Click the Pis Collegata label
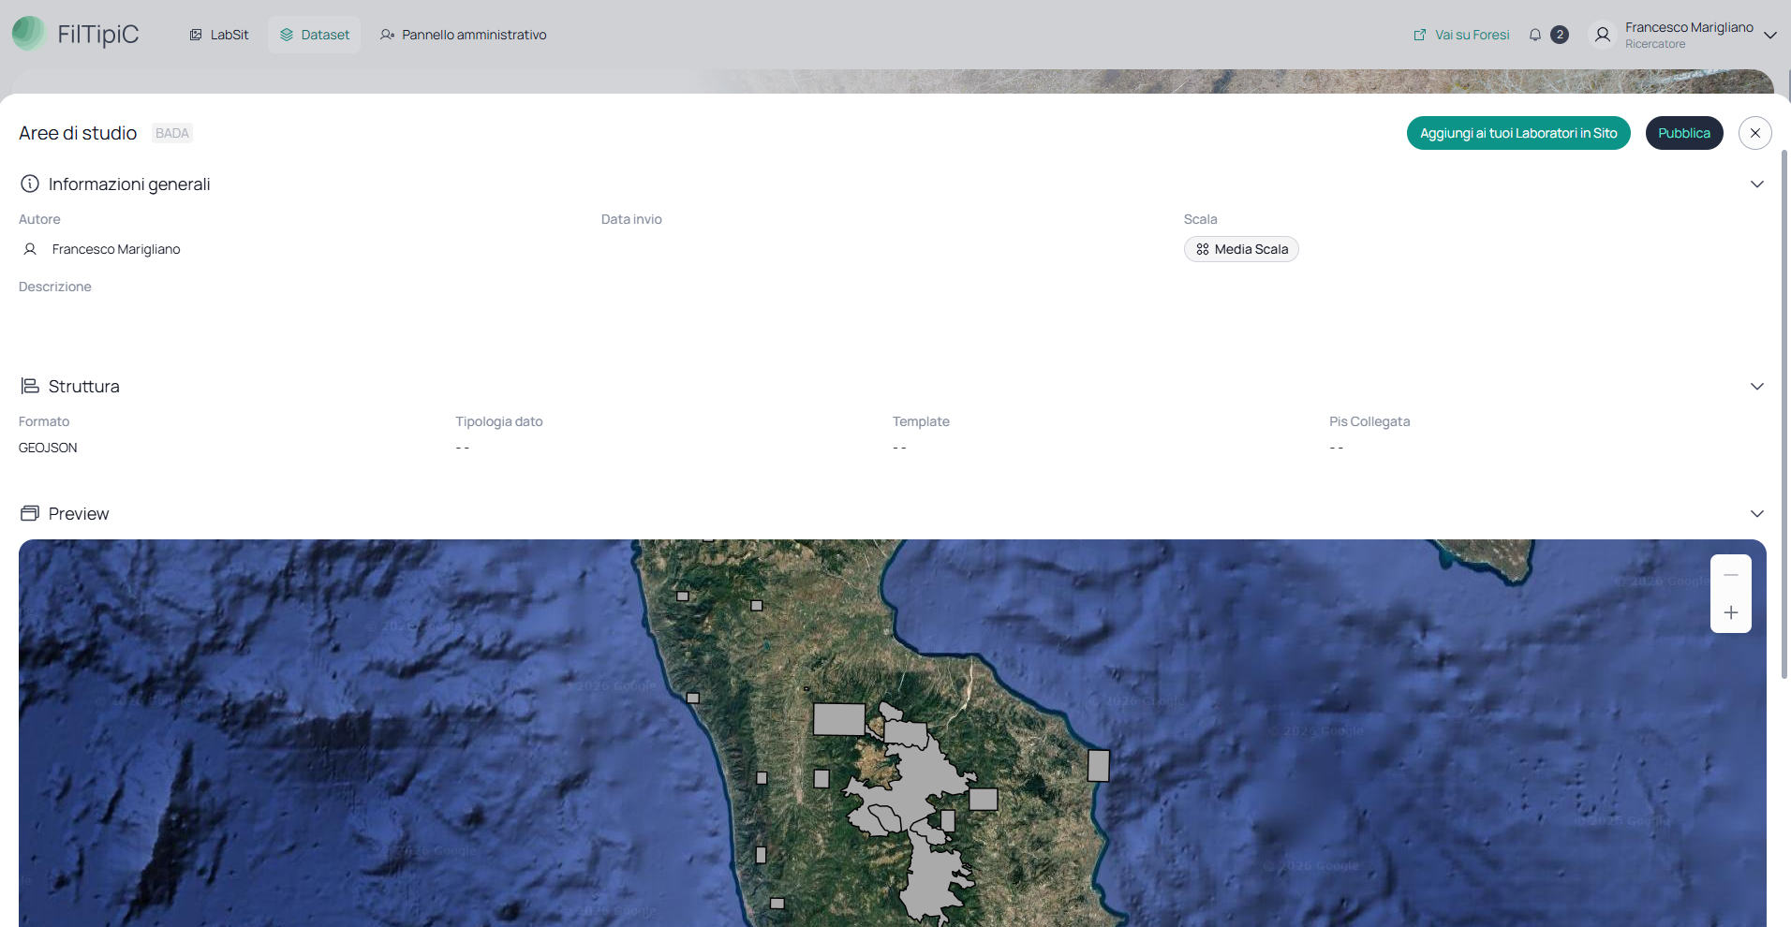 tap(1369, 421)
